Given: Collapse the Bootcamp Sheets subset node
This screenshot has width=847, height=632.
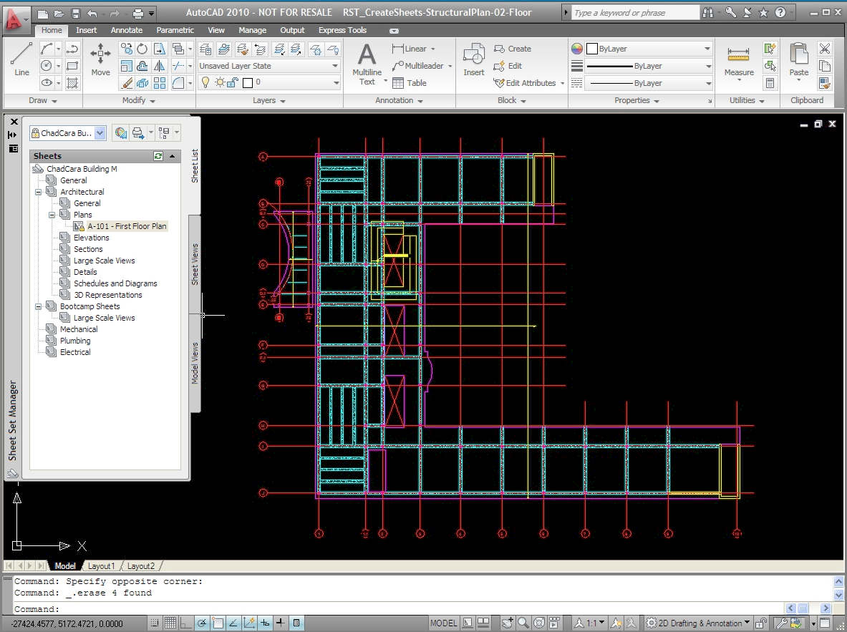Looking at the screenshot, I should (x=39, y=307).
